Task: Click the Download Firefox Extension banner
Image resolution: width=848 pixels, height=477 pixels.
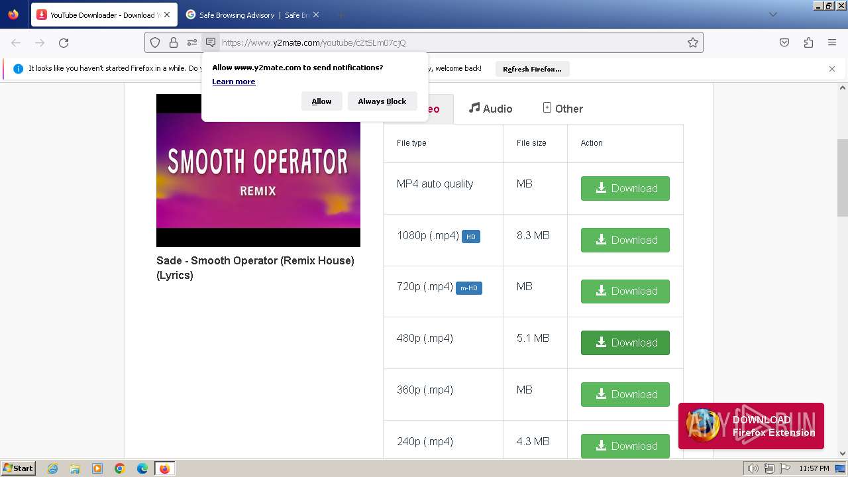Action: coord(751,426)
